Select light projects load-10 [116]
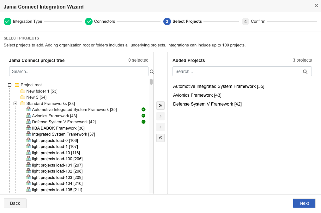The width and height of the screenshot is (321, 213). point(56,153)
